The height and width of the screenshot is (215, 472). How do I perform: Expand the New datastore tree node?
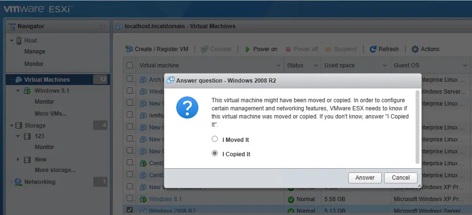(18, 160)
